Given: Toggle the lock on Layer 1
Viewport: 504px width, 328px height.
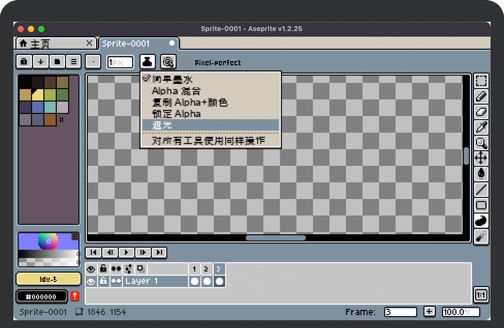Looking at the screenshot, I should [x=103, y=281].
